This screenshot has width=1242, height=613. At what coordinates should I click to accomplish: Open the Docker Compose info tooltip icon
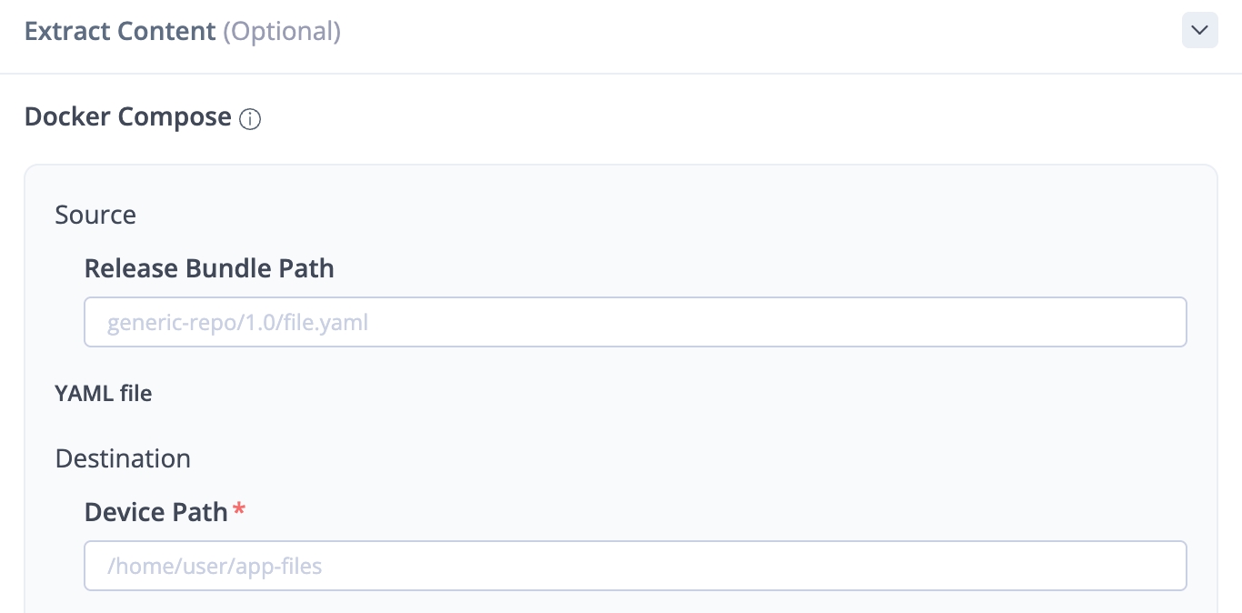pos(250,119)
